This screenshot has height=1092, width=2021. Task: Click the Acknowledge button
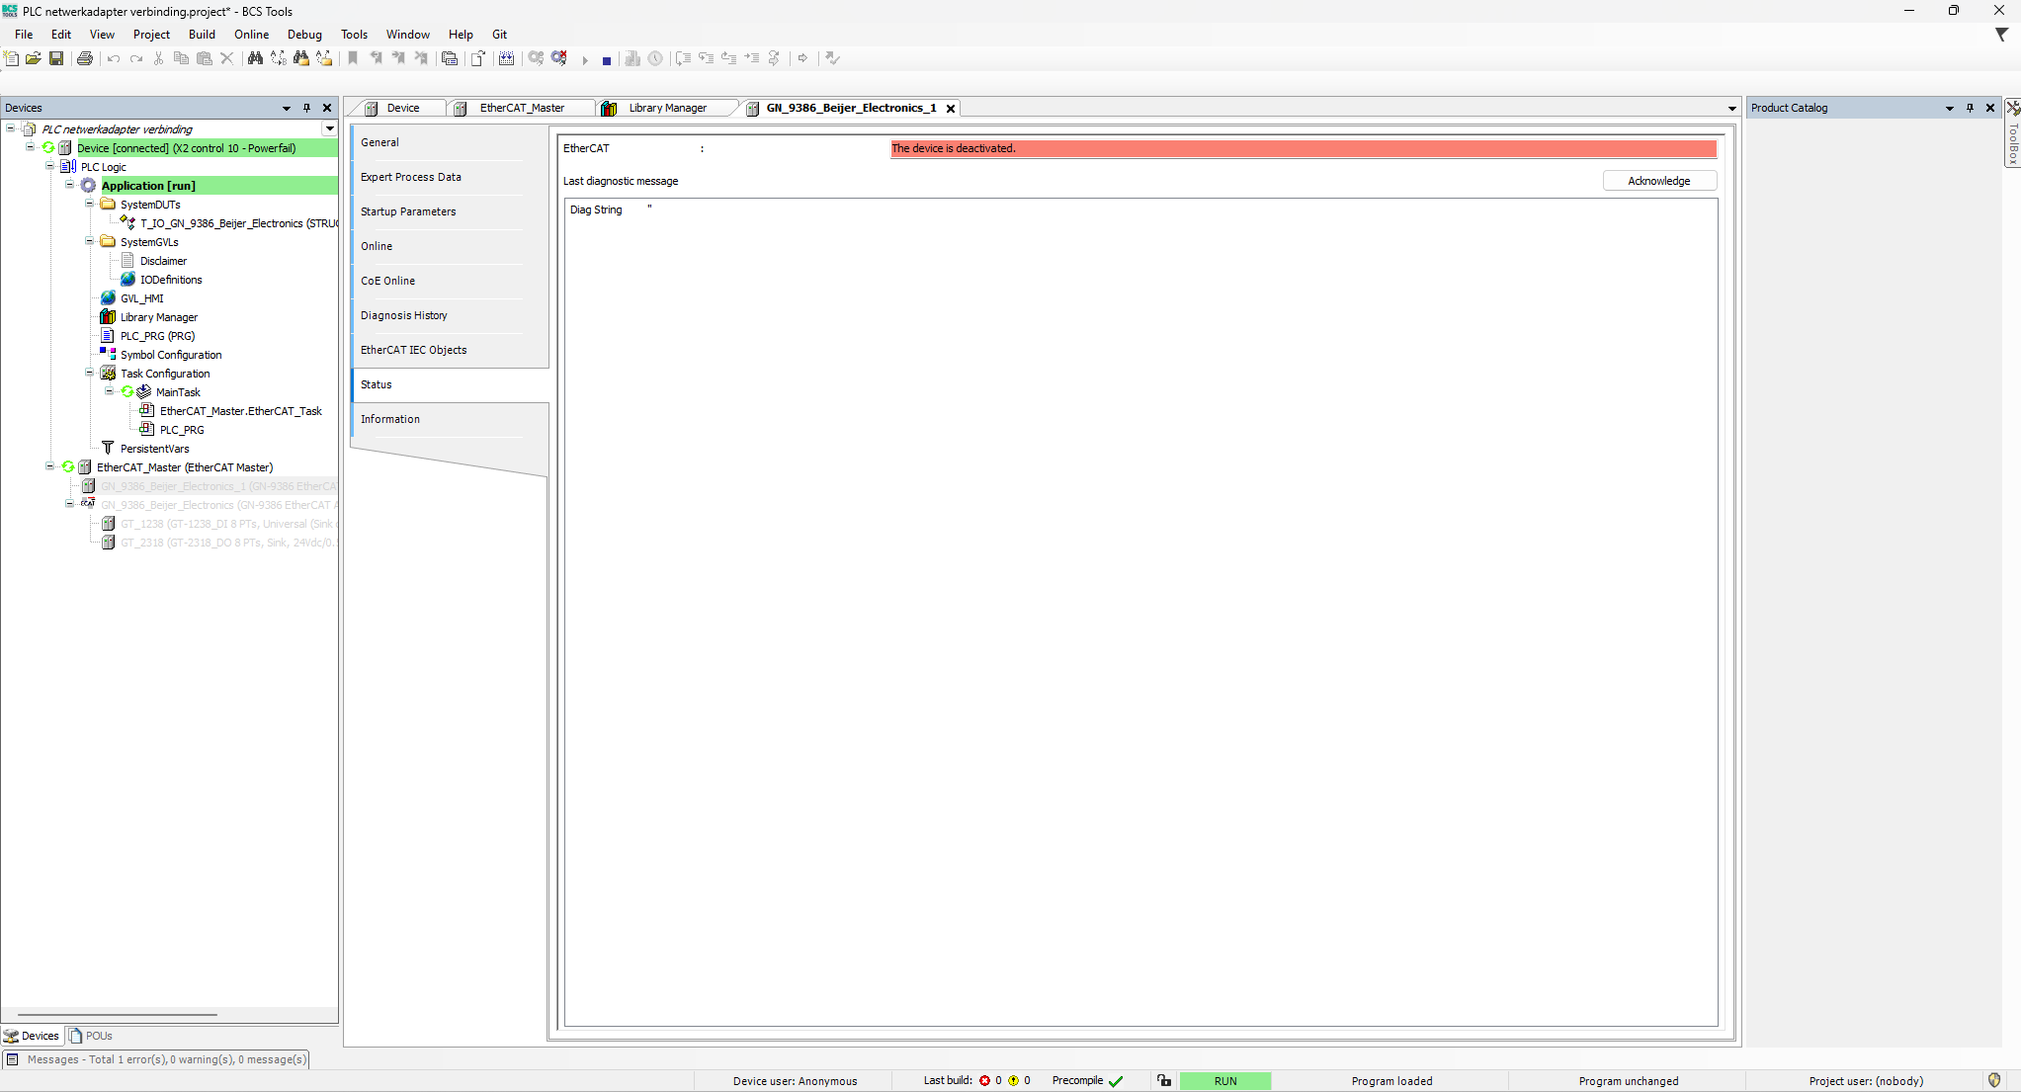pos(1658,181)
